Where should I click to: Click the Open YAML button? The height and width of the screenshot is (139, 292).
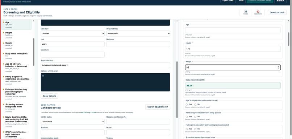click(228, 1)
